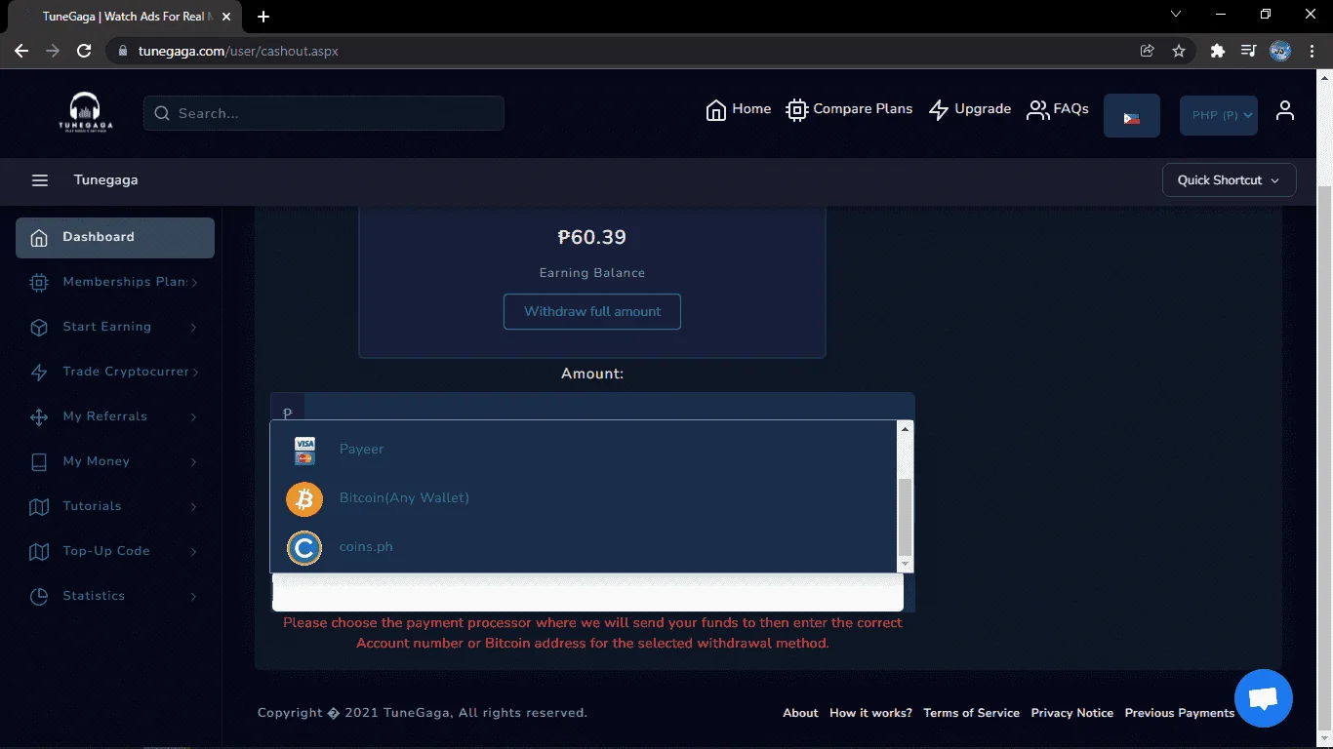The height and width of the screenshot is (749, 1333).
Task: Reload the page in Chrome
Action: tap(84, 51)
